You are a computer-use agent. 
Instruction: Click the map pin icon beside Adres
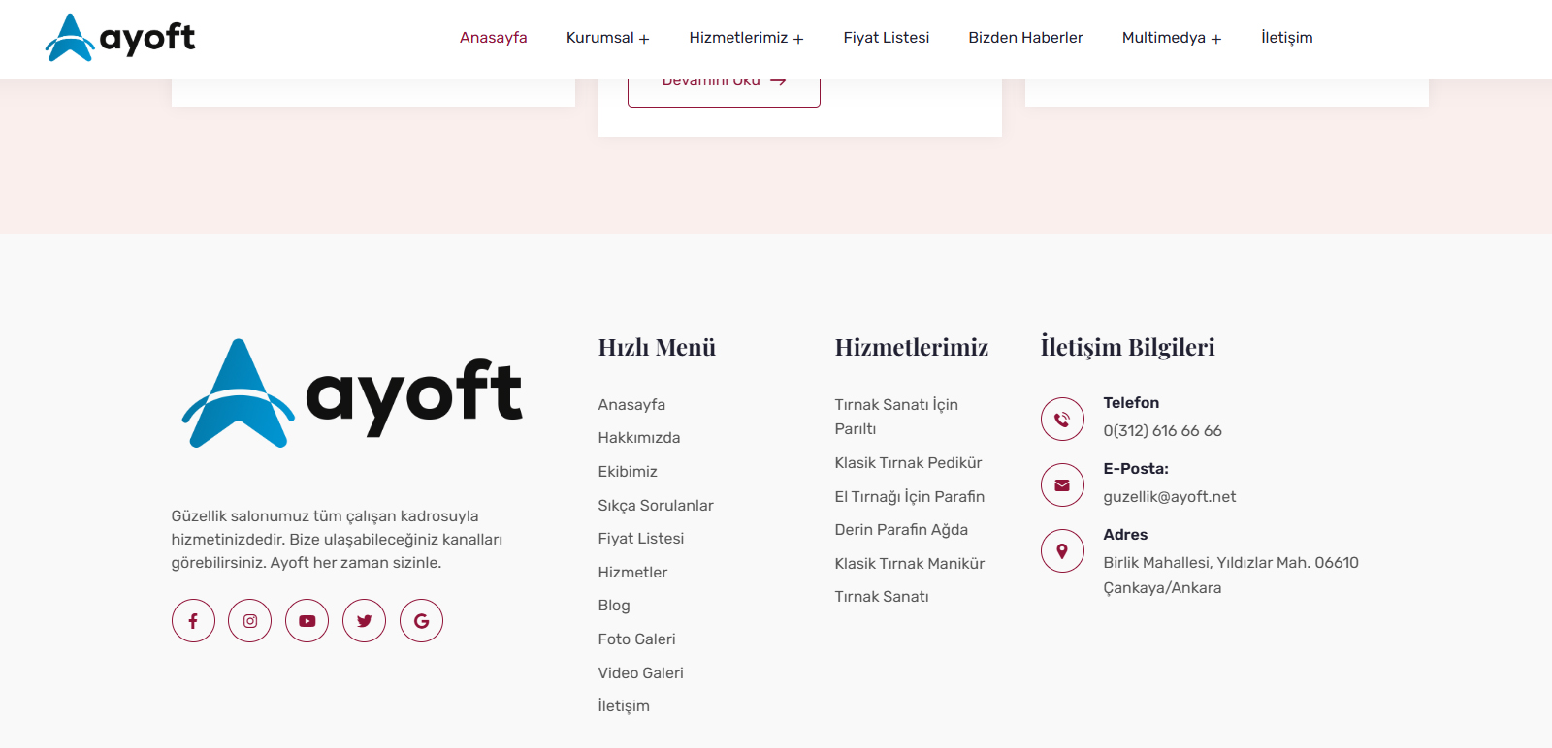tap(1062, 551)
